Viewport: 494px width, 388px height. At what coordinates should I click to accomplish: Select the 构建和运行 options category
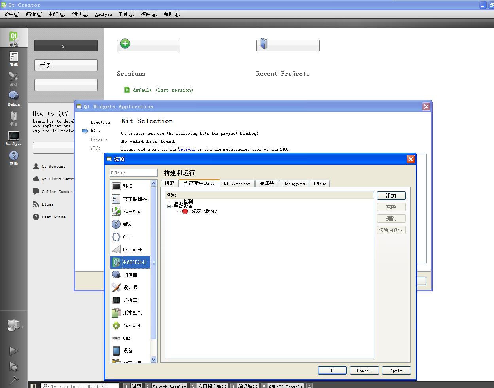coord(130,262)
